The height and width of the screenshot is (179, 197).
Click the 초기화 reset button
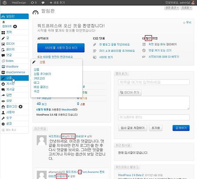[x=156, y=128]
